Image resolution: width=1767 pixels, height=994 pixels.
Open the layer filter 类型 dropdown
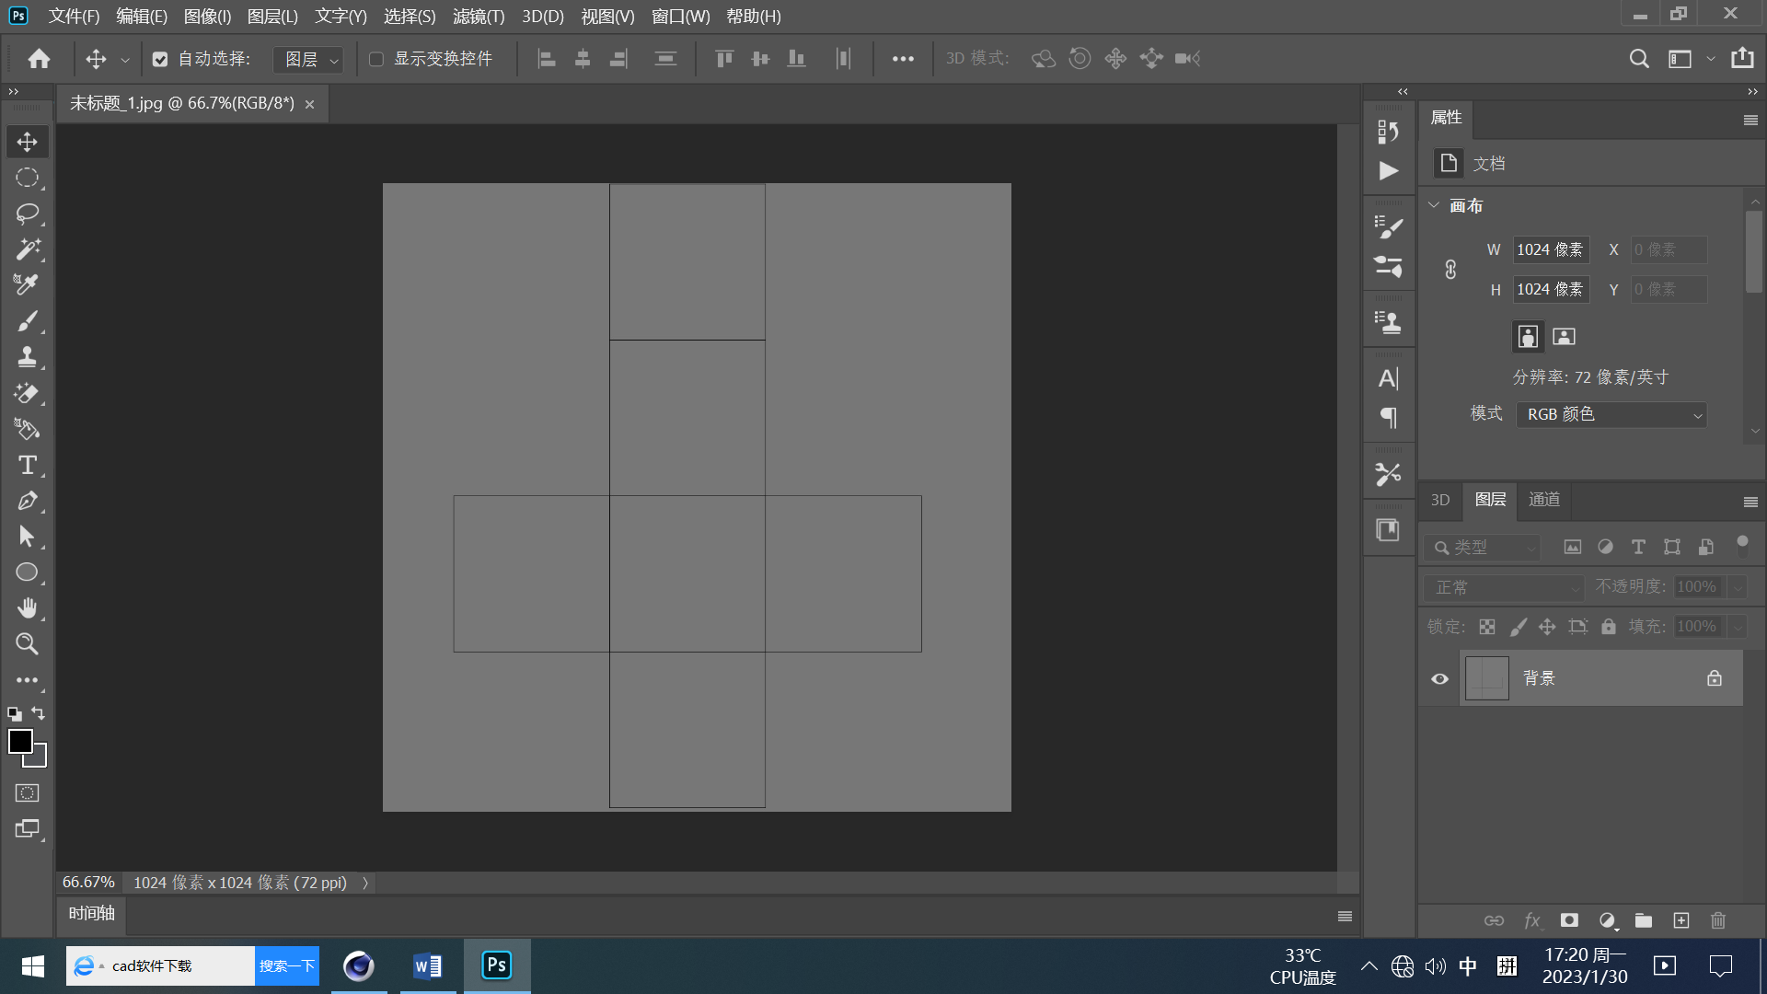1482,547
